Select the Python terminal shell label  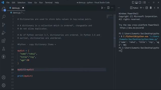tap(134, 8)
